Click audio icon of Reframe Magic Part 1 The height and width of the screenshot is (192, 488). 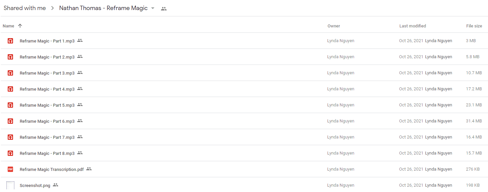pos(10,41)
